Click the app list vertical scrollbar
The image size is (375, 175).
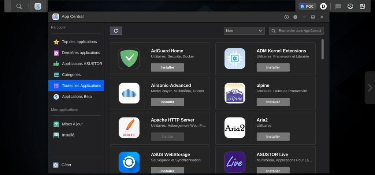(x=323, y=49)
